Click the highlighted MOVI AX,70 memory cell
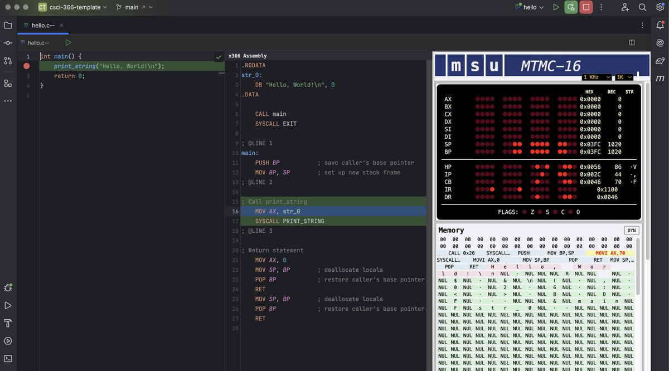Screen dimensions: 669x371 click(610, 253)
